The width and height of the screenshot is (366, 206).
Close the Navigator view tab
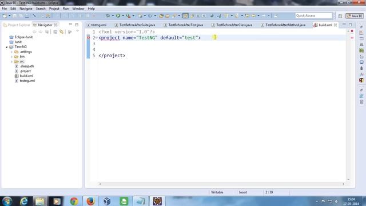point(56,25)
